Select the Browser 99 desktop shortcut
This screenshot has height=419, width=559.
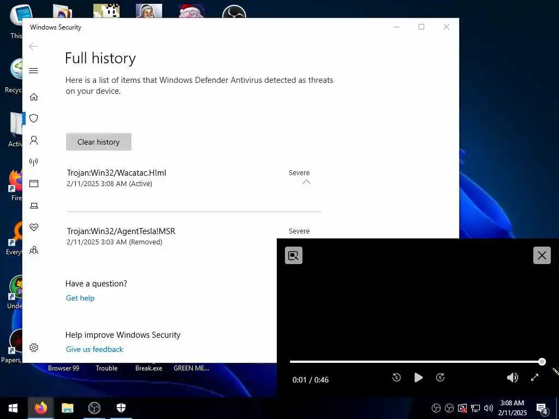(63, 368)
